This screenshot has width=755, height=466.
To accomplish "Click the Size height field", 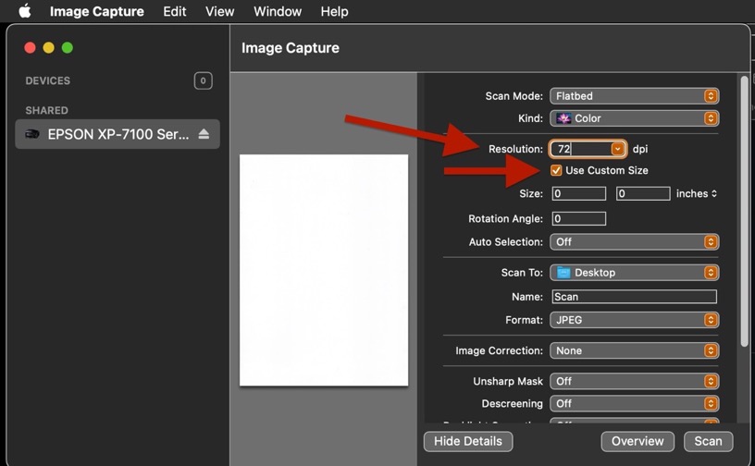I will 643,193.
